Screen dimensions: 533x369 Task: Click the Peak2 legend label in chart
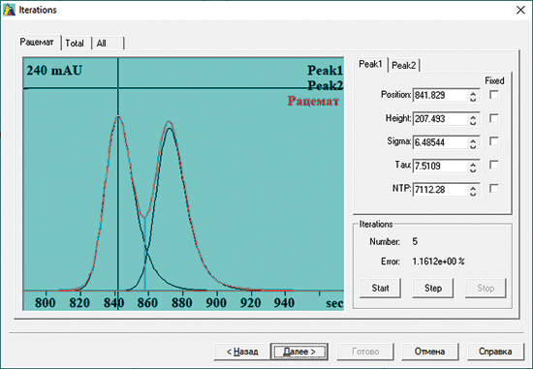(325, 85)
